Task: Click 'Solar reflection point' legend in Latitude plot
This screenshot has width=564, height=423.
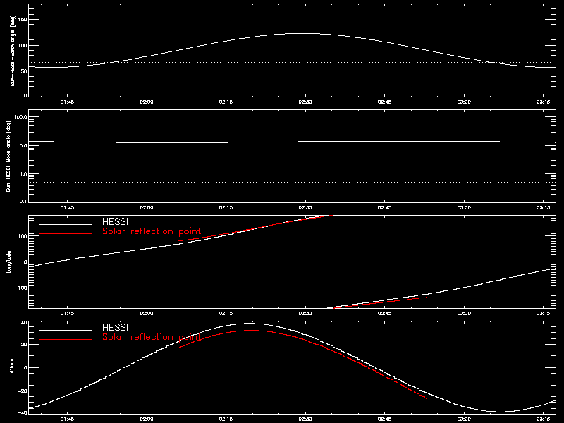Action: coord(152,337)
